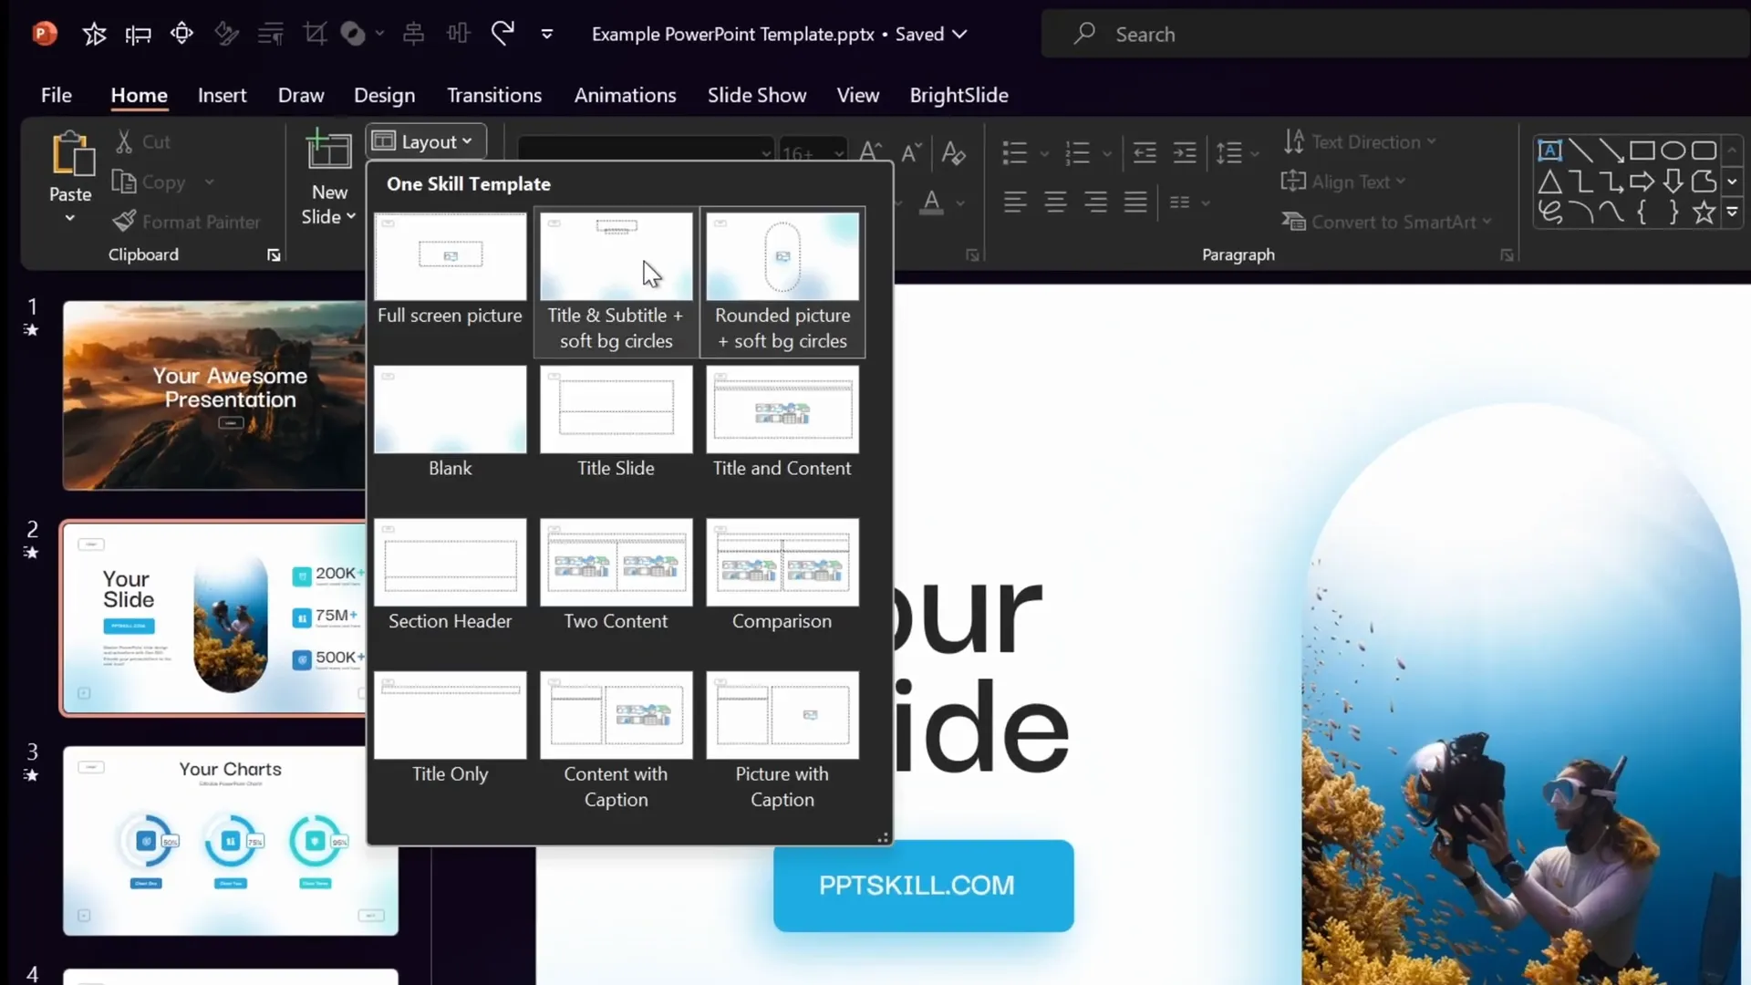1751x985 pixels.
Task: Select the Right Arrow shape
Action: coord(1642,181)
